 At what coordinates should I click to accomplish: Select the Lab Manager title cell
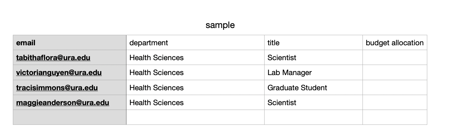[x=313, y=72]
